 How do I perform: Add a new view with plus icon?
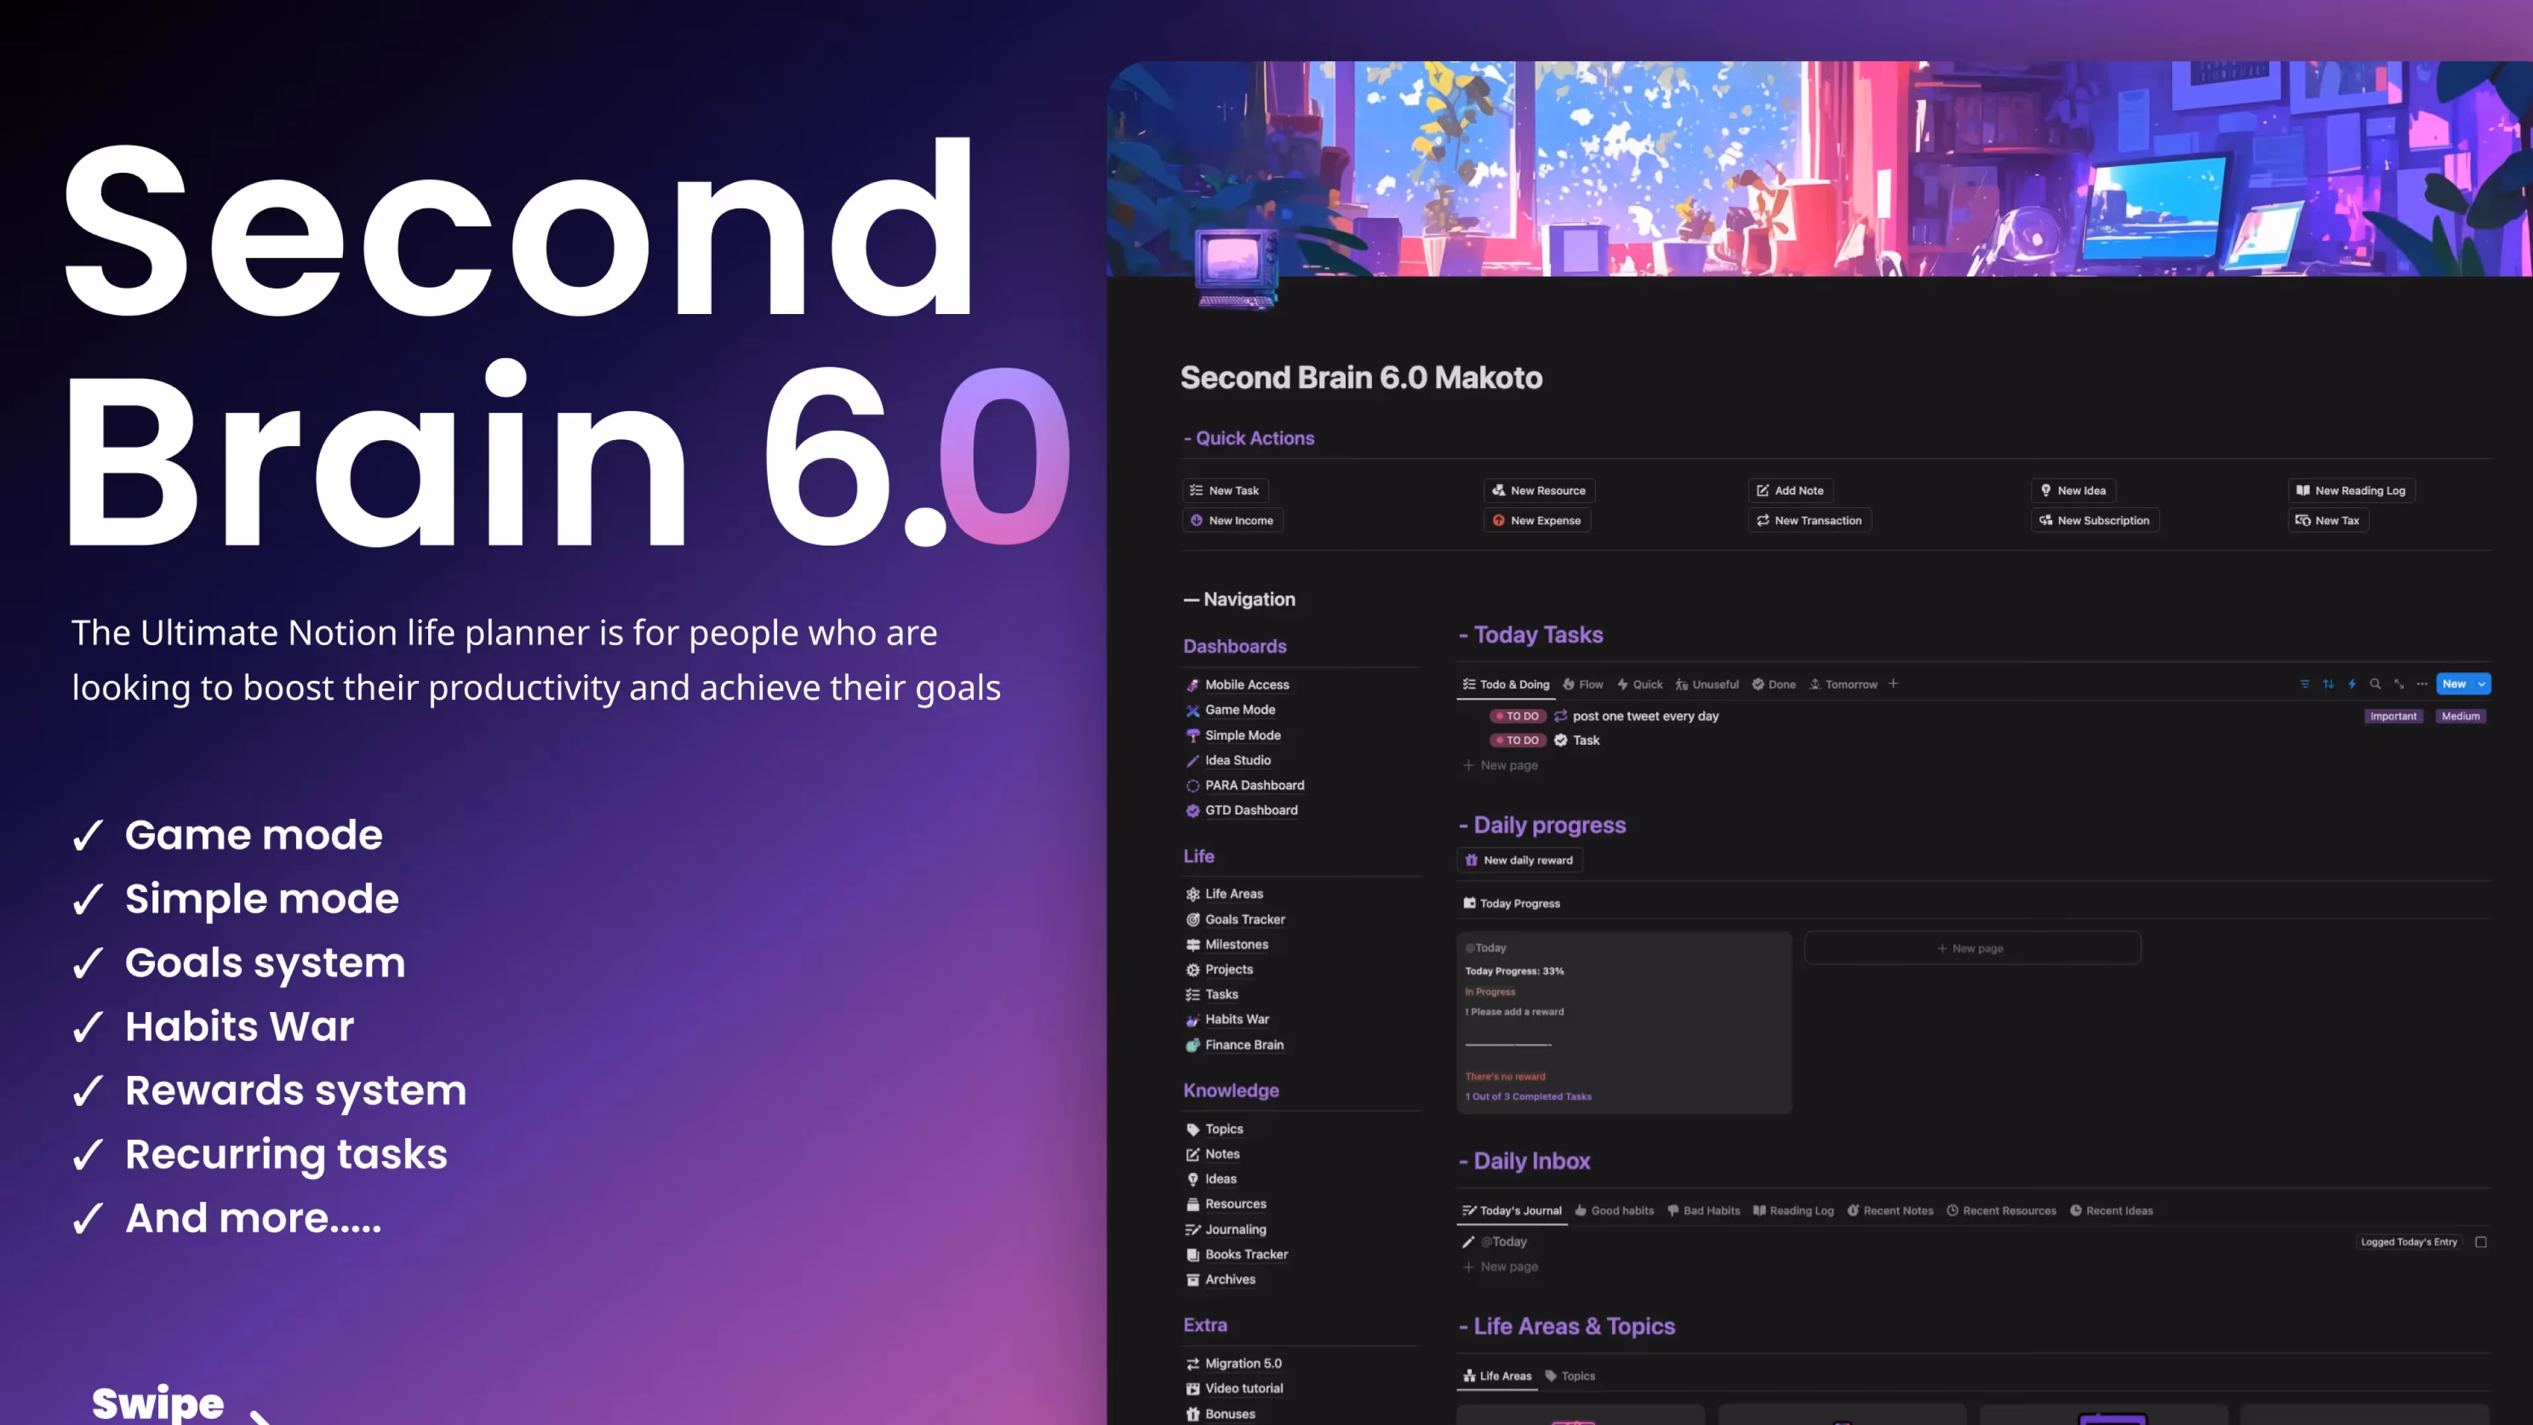(1893, 683)
